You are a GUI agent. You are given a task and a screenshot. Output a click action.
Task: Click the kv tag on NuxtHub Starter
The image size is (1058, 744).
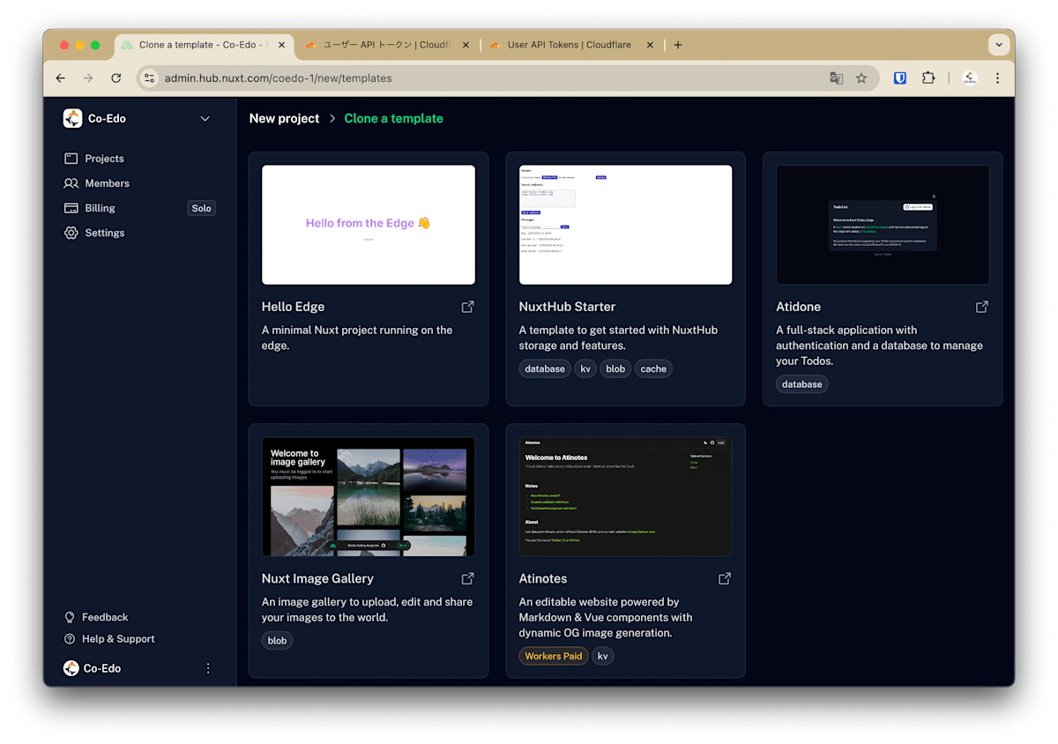click(585, 368)
